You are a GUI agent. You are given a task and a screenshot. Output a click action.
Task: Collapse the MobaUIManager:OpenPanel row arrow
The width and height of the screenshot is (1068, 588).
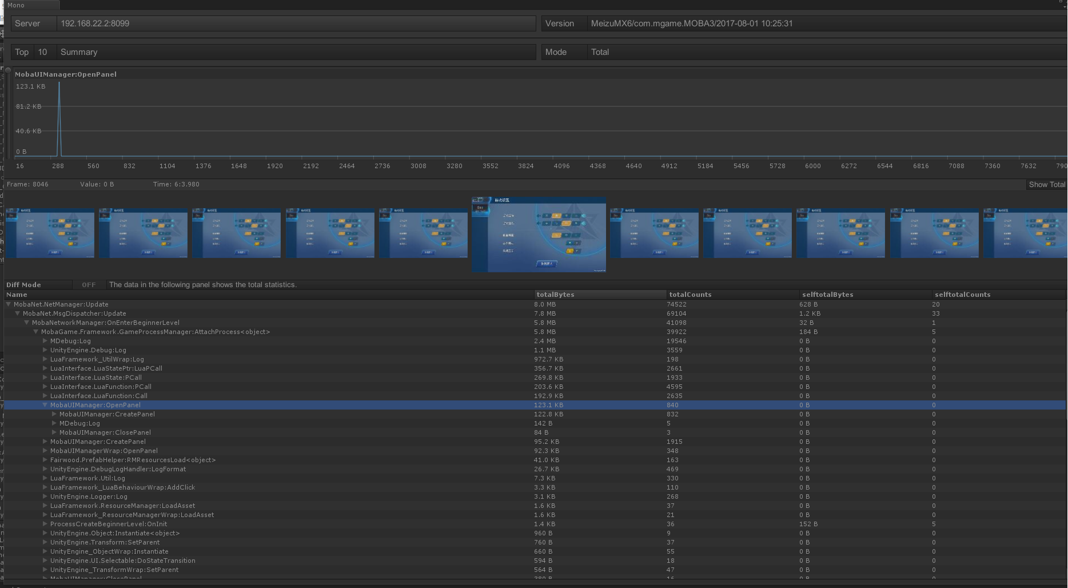tap(45, 405)
